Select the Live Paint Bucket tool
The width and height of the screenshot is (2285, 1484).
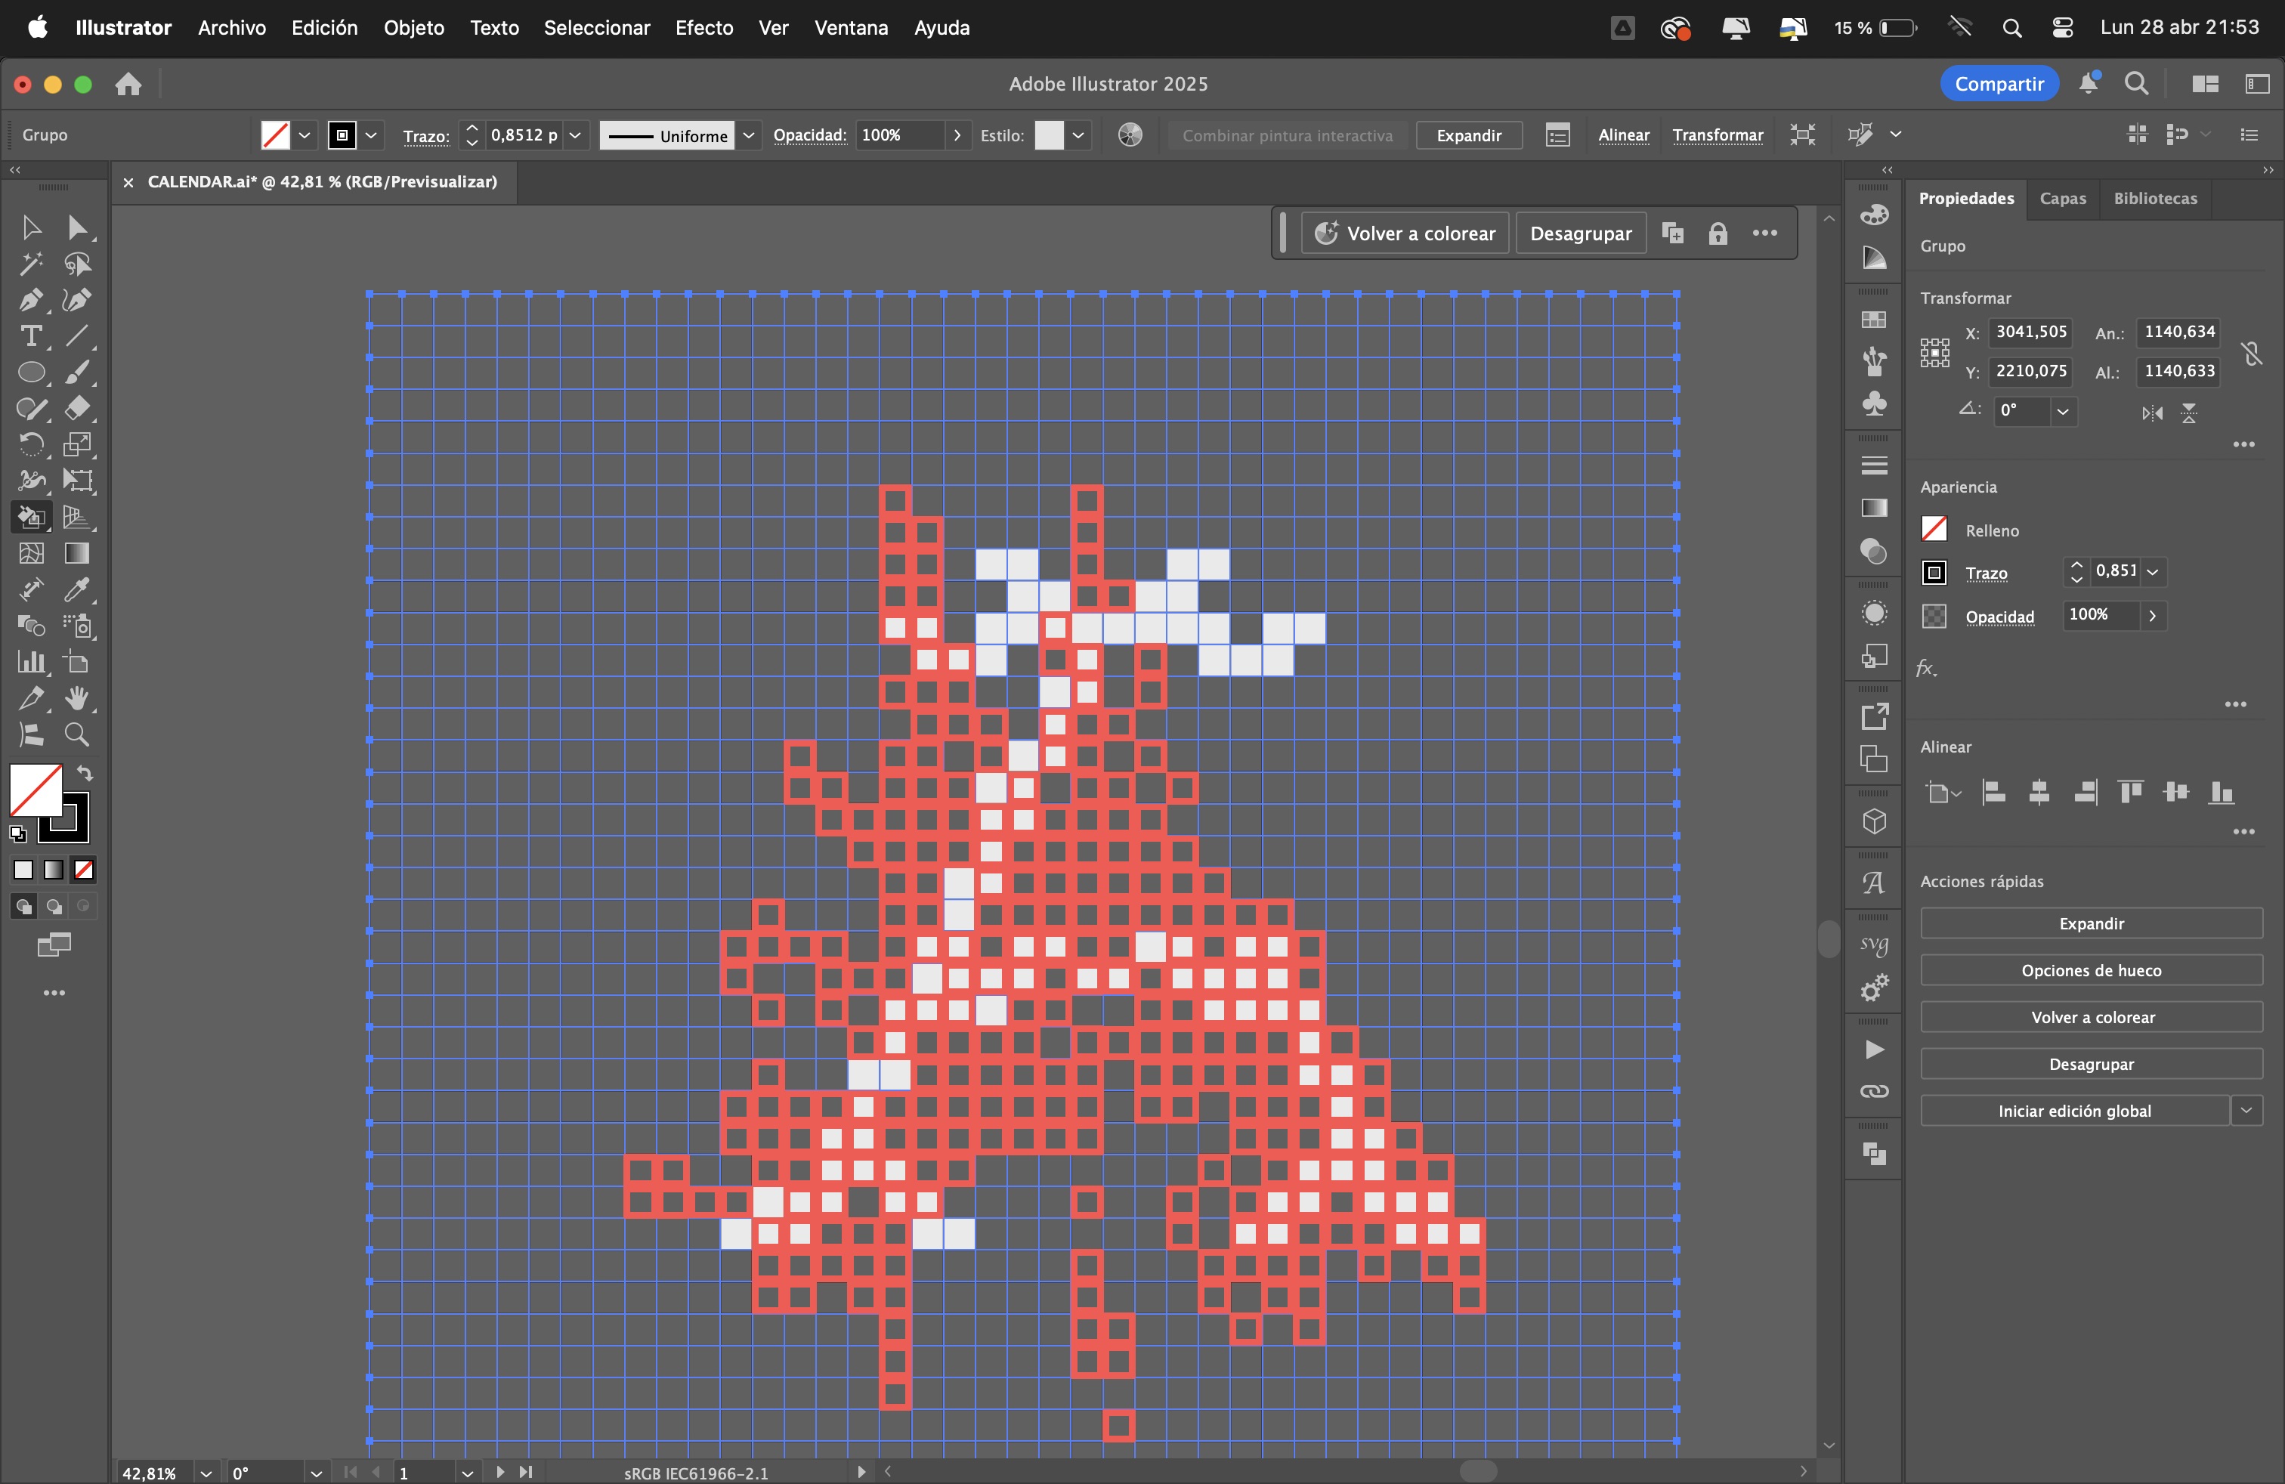click(x=31, y=518)
